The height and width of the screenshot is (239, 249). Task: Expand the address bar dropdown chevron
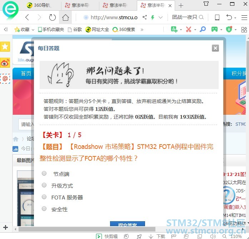(x=160, y=17)
